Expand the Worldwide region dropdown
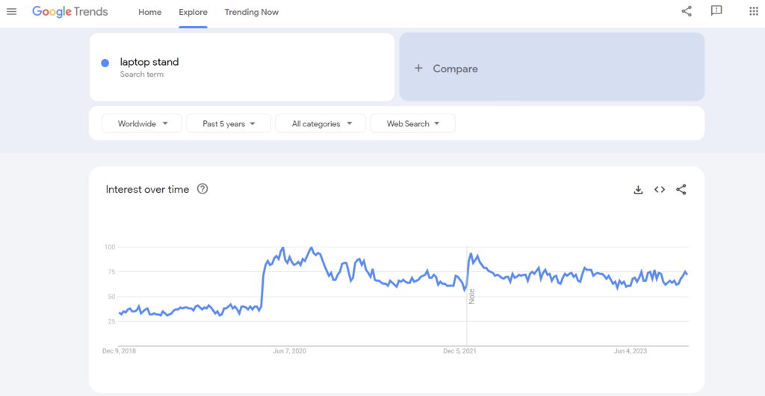Image resolution: width=765 pixels, height=396 pixels. (x=142, y=124)
